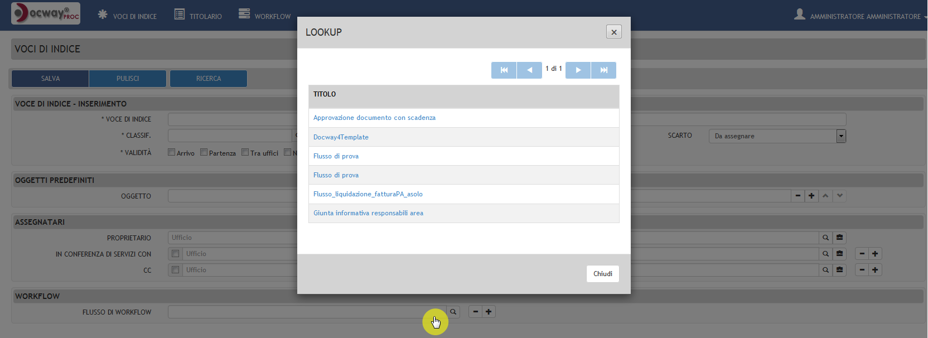
Task: Expand the Amministratore user menu
Action: 860,16
